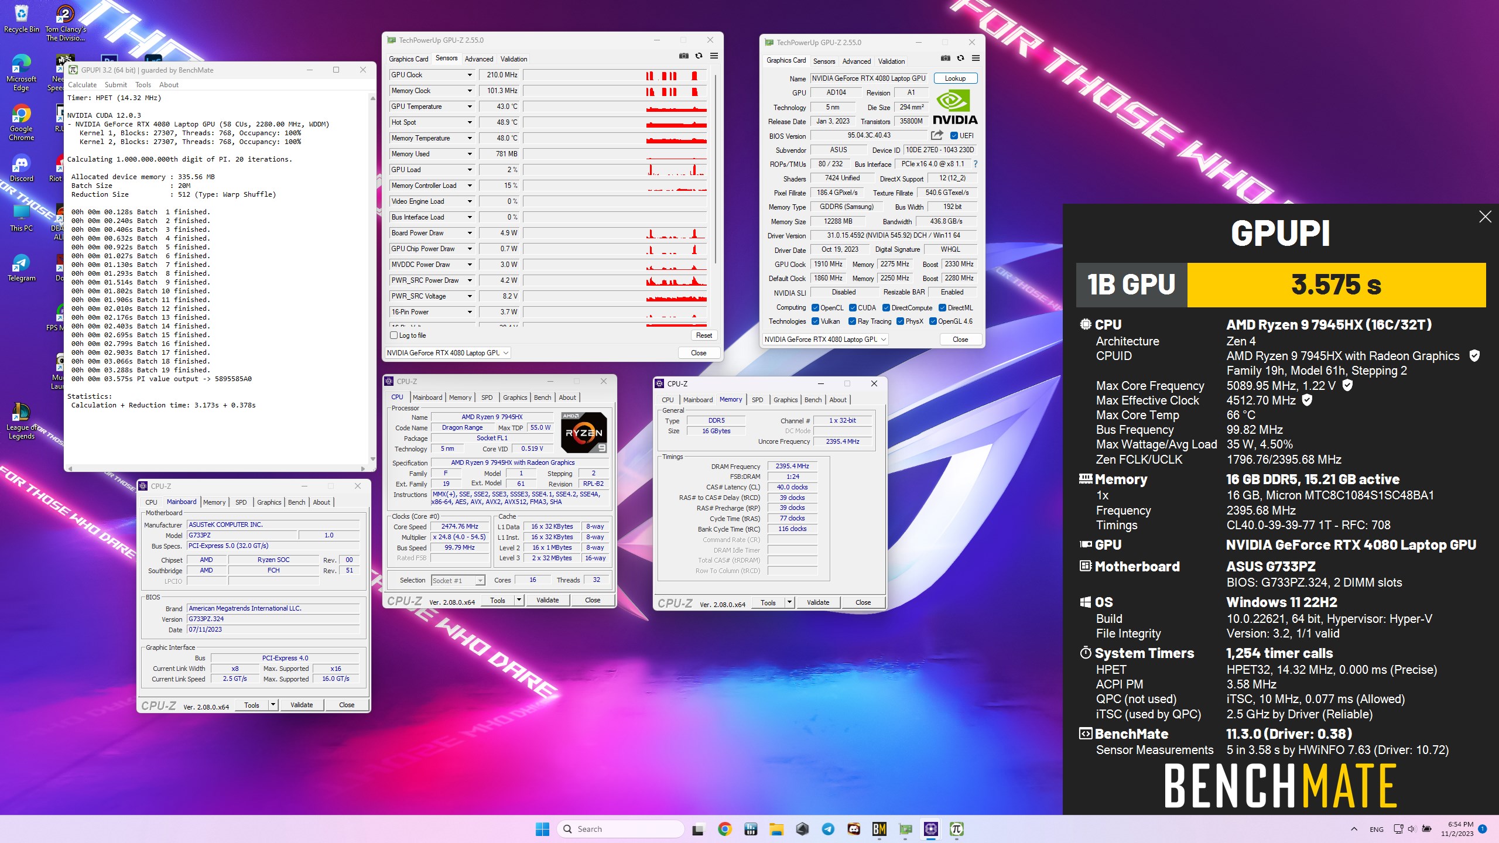Open the GPU Clock sensor dropdown
The height and width of the screenshot is (843, 1499).
pos(470,75)
